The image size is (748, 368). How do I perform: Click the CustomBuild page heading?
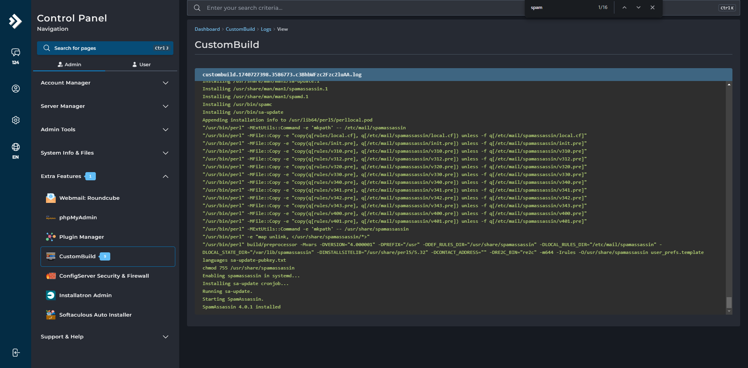(227, 44)
